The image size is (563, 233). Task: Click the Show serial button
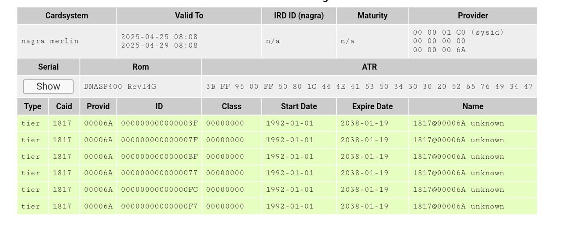[x=48, y=86]
